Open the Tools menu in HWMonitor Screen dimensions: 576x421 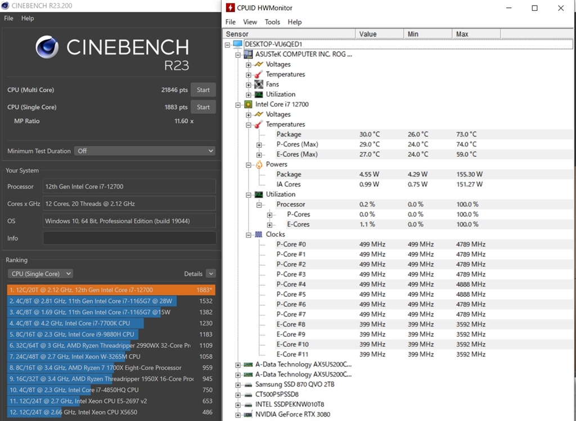[x=272, y=22]
